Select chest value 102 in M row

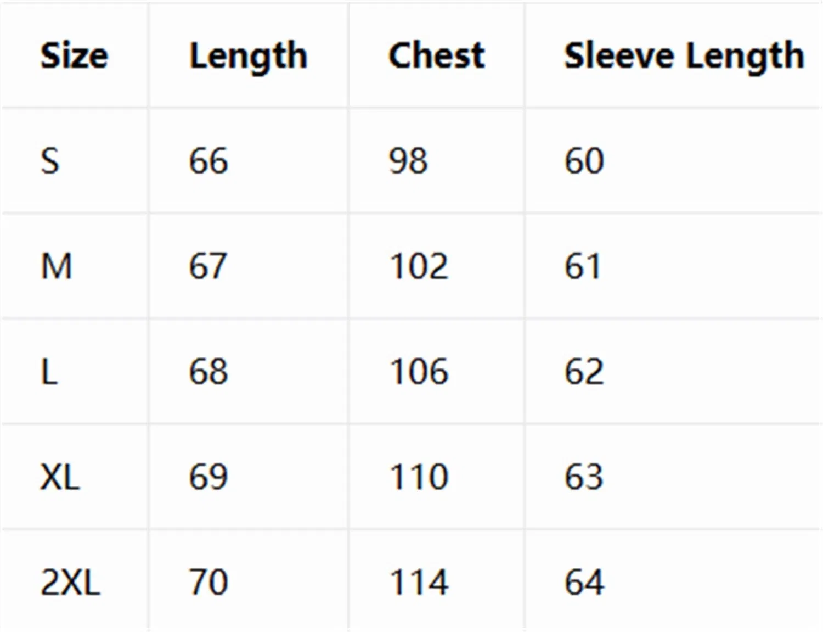(419, 266)
